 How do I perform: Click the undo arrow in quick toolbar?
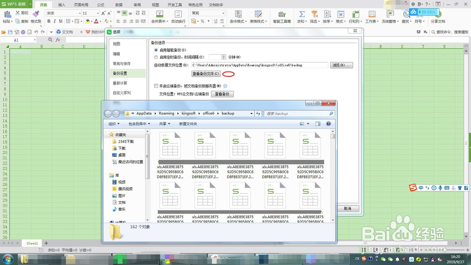pyautogui.click(x=36, y=32)
